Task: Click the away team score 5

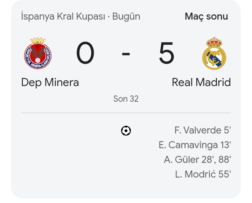Action: [x=167, y=53]
